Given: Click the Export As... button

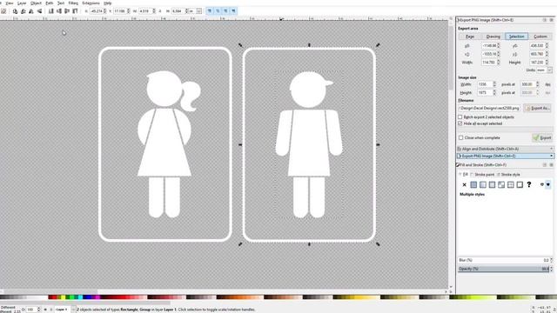Looking at the screenshot, I should 537,108.
